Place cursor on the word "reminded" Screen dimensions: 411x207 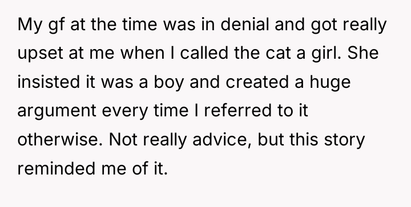coord(57,168)
